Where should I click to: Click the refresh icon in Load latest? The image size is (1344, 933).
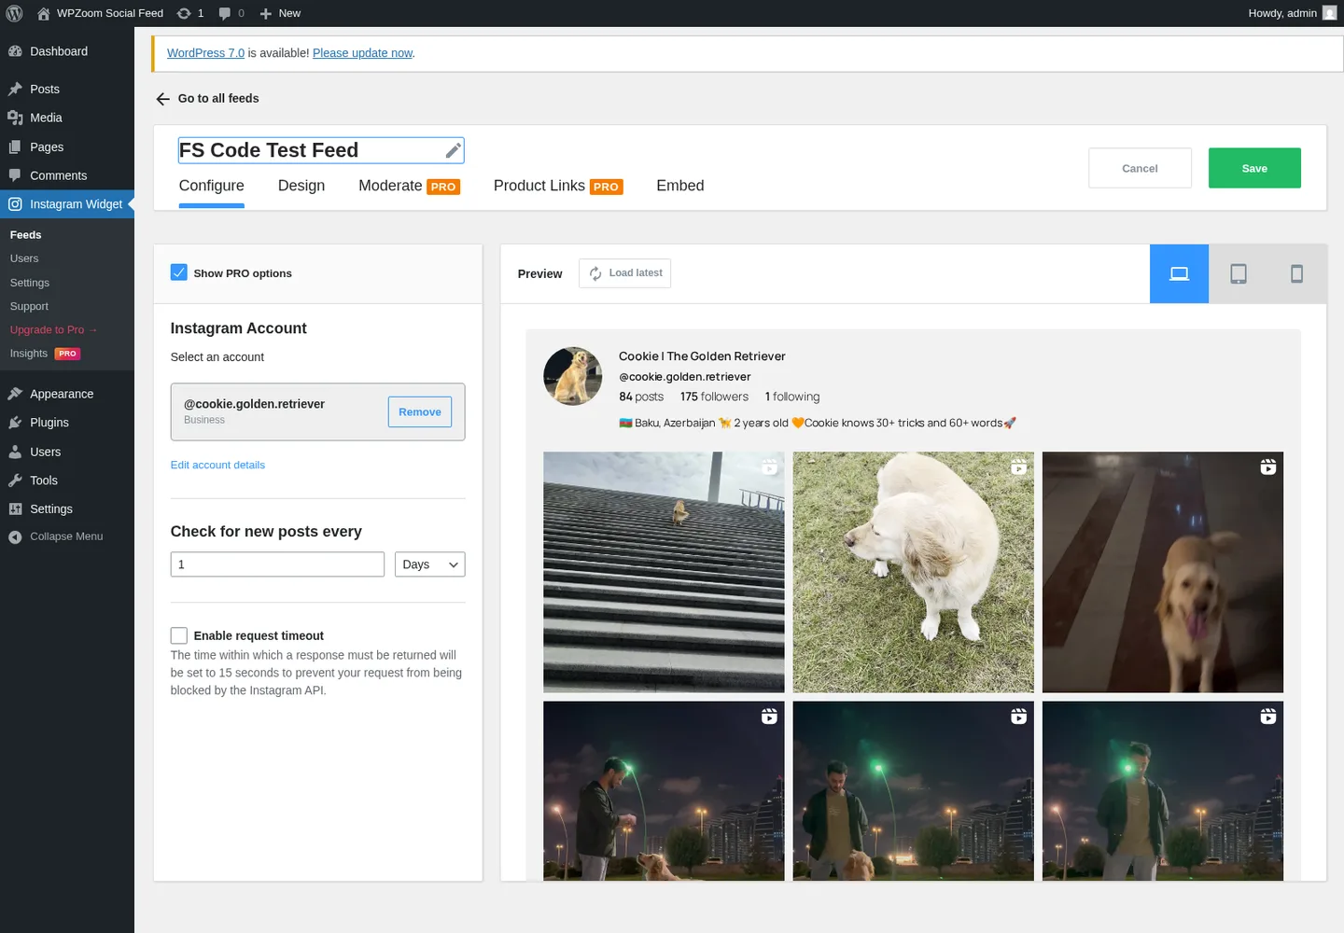click(x=595, y=273)
